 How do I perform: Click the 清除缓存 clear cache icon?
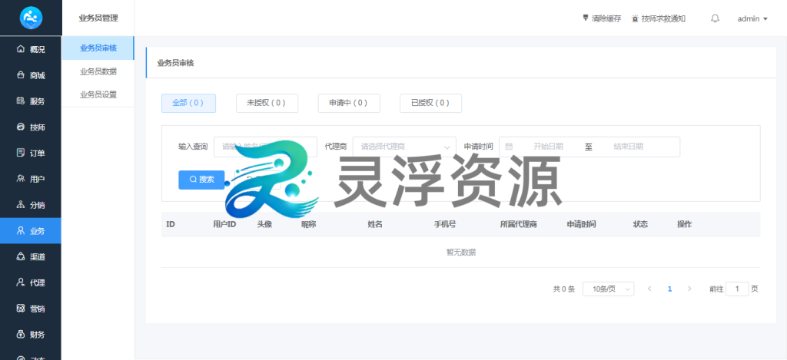point(585,18)
